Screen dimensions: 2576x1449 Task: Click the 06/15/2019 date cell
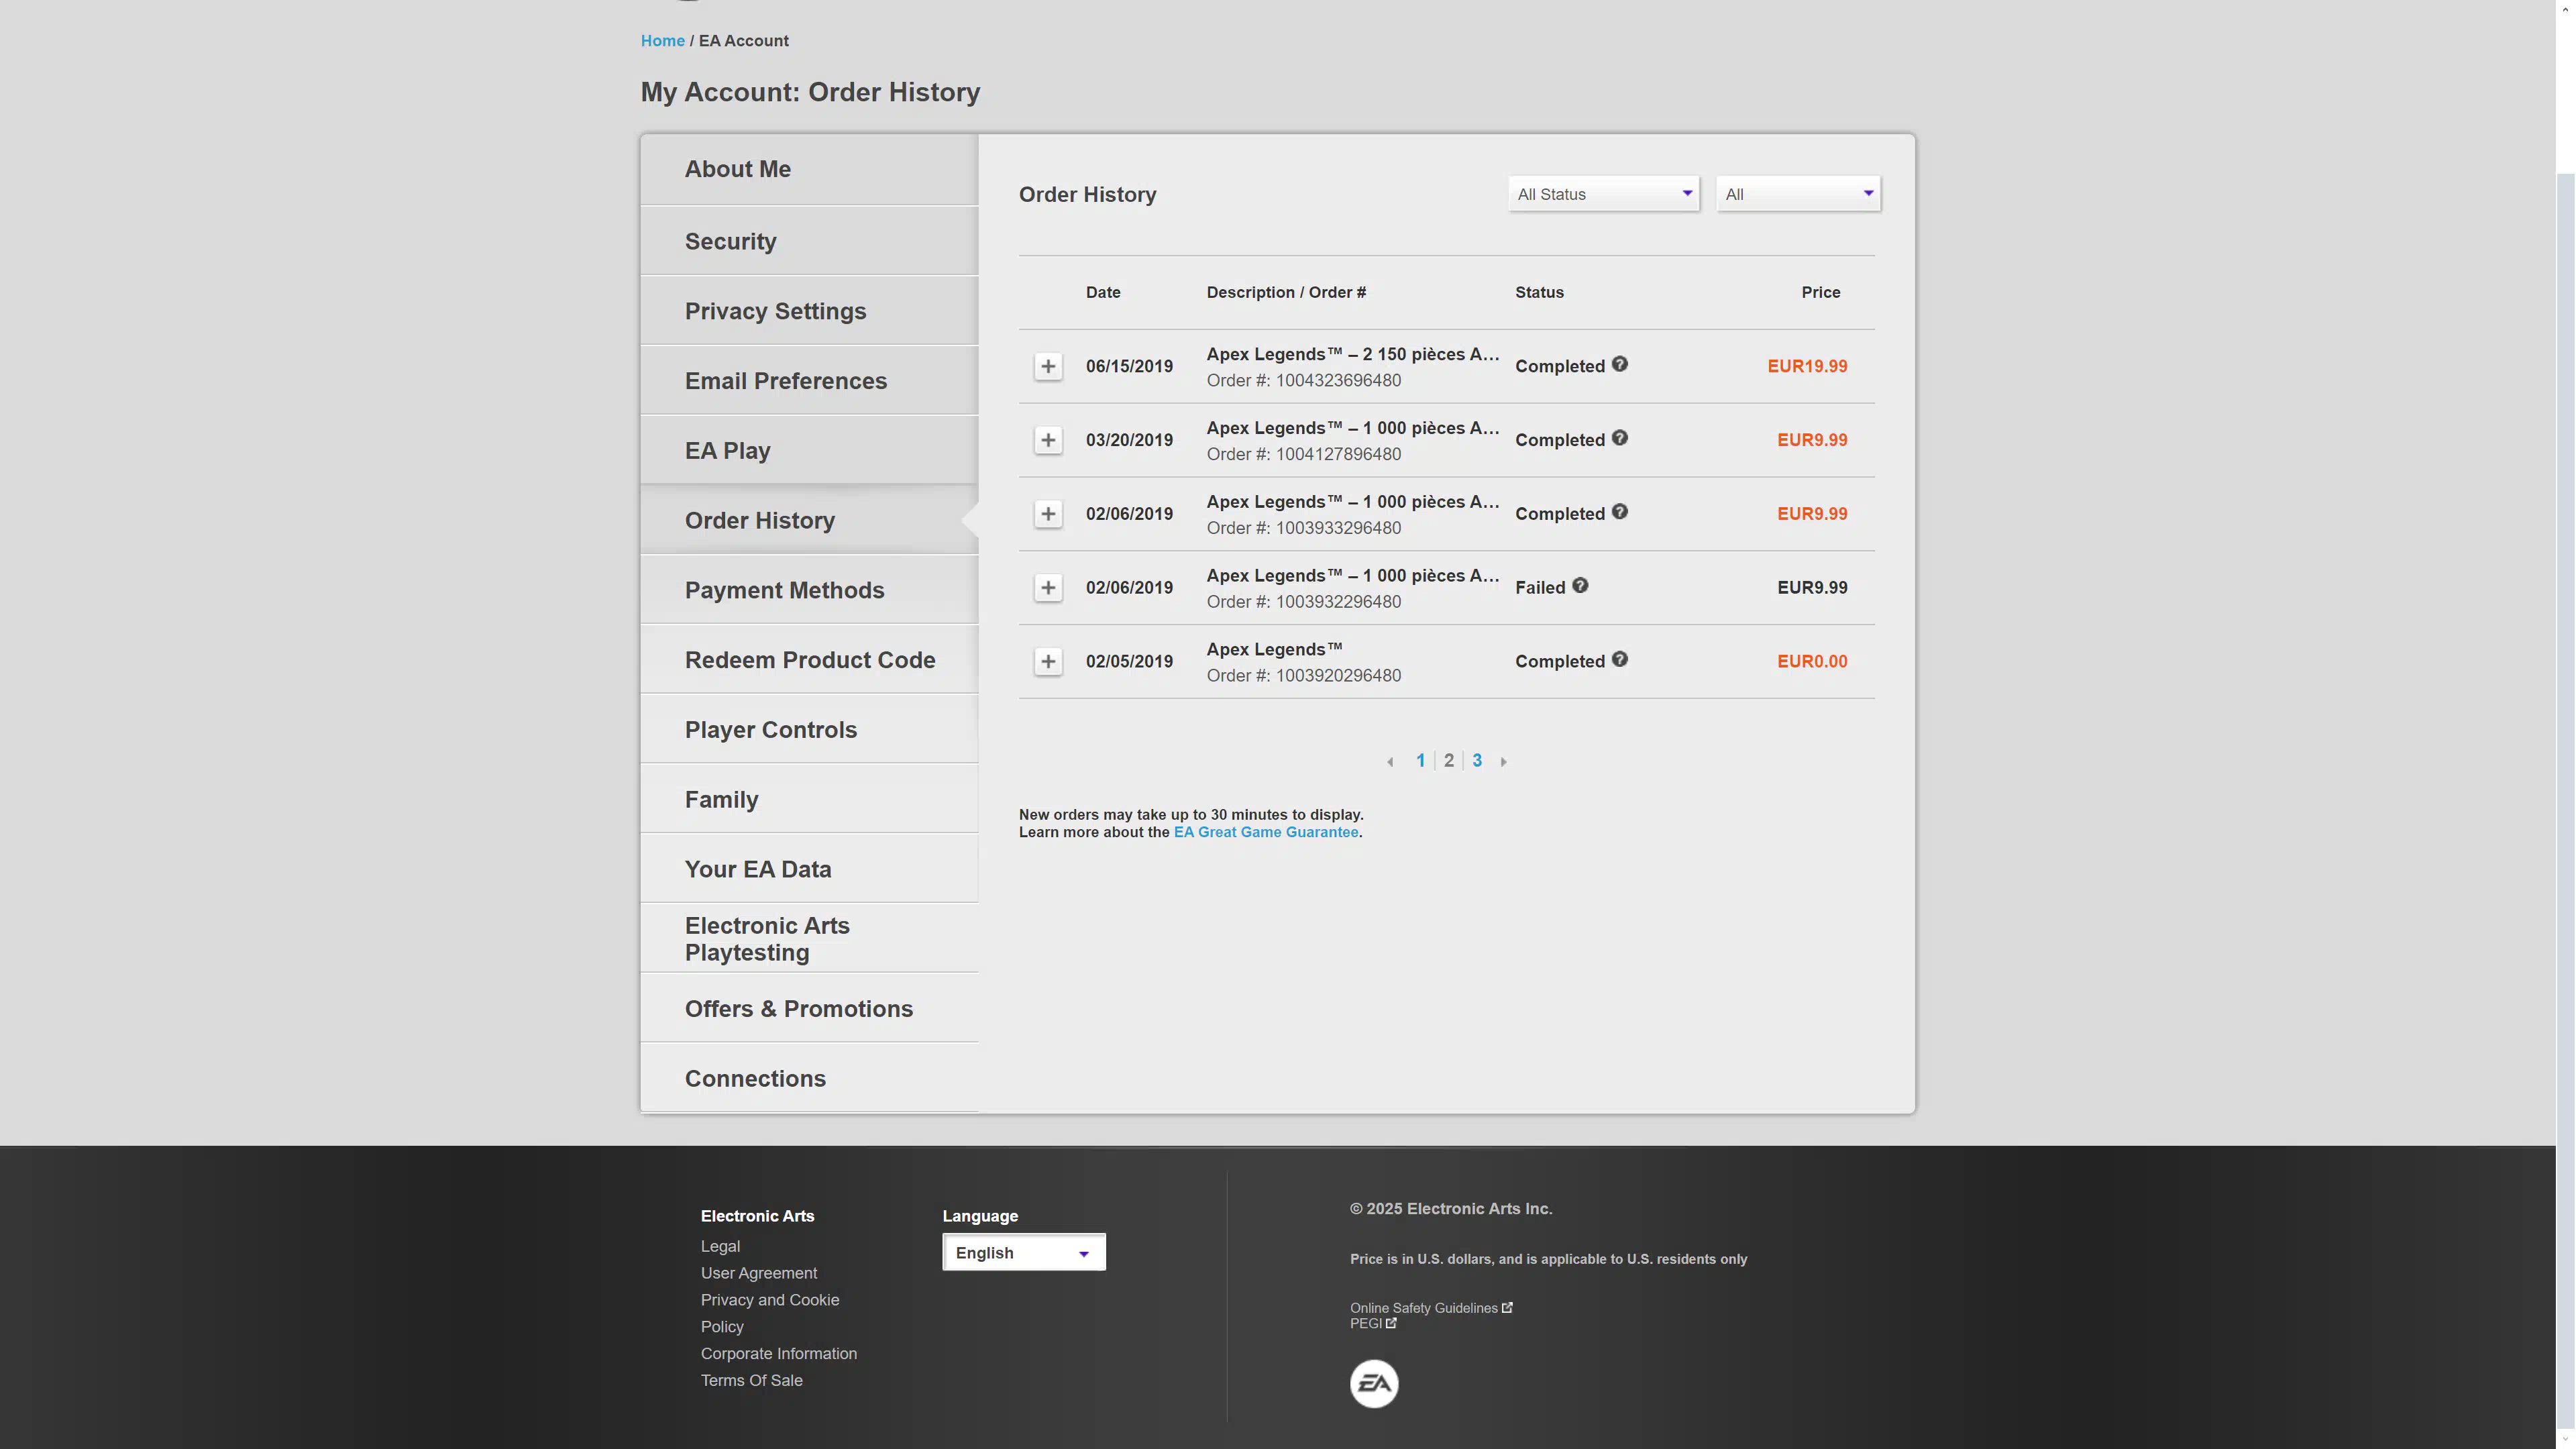[1129, 366]
